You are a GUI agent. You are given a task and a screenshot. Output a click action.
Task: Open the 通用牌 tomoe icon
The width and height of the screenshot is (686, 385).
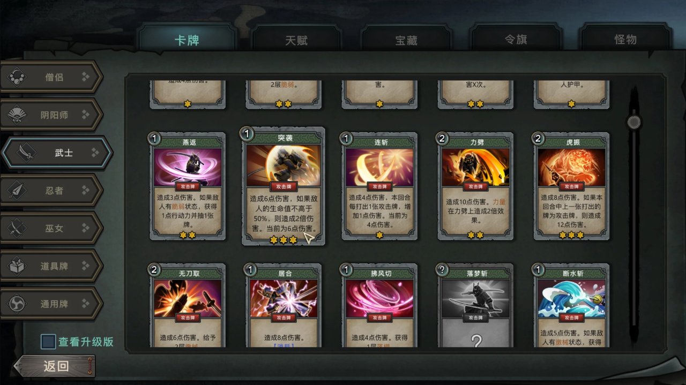pos(17,304)
